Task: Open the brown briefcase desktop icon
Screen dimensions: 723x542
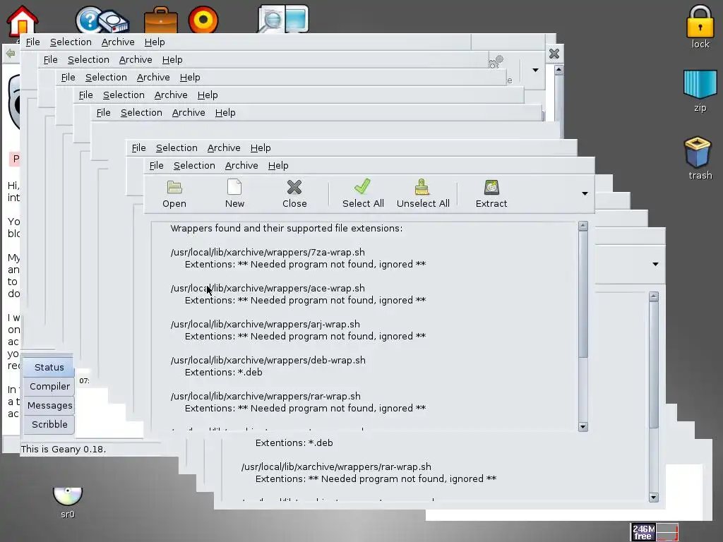Action: (161, 20)
